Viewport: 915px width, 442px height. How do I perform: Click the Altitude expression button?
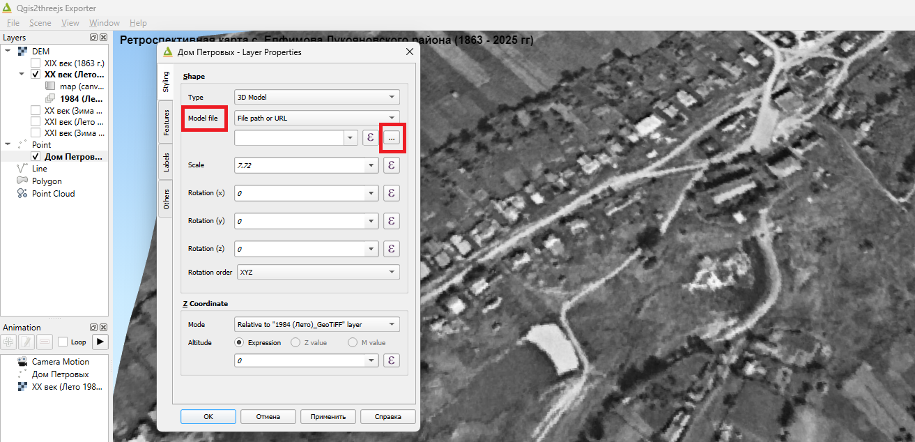click(x=392, y=360)
